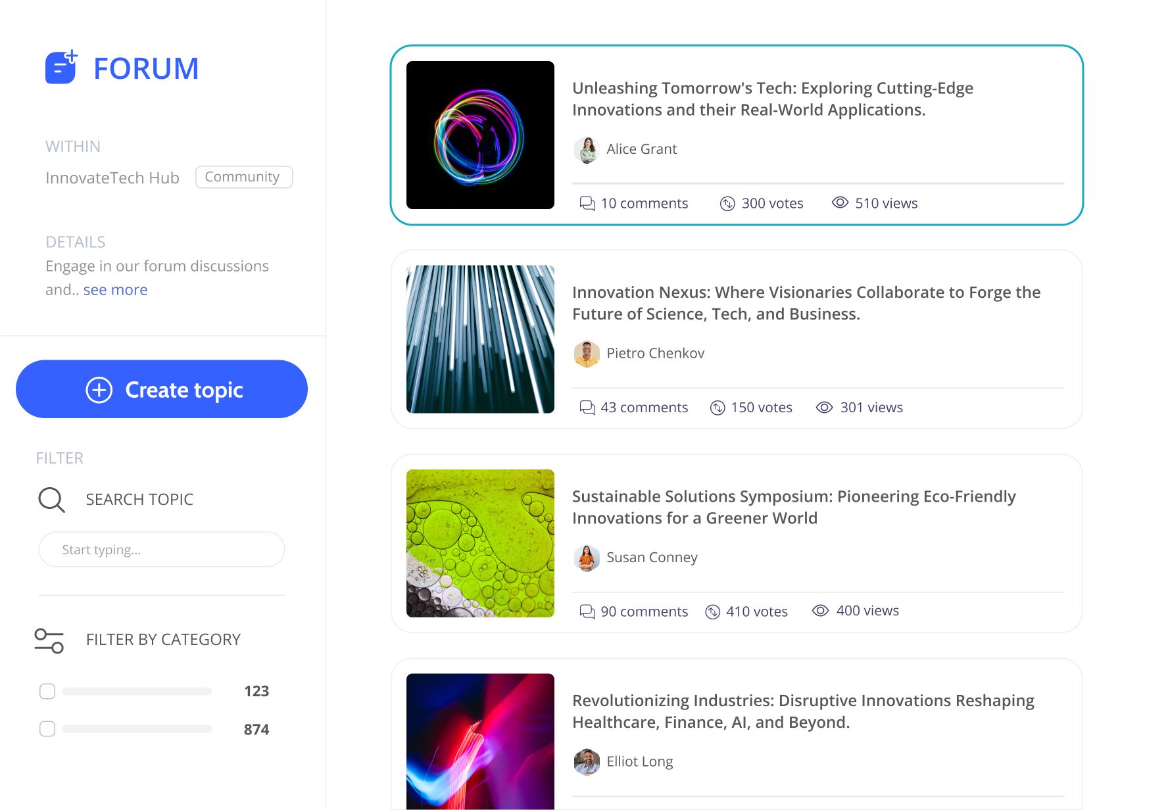Focus the Start typing search field

(x=162, y=550)
